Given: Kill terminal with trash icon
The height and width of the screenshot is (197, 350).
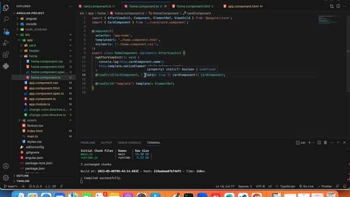Looking at the screenshot, I should (325, 142).
